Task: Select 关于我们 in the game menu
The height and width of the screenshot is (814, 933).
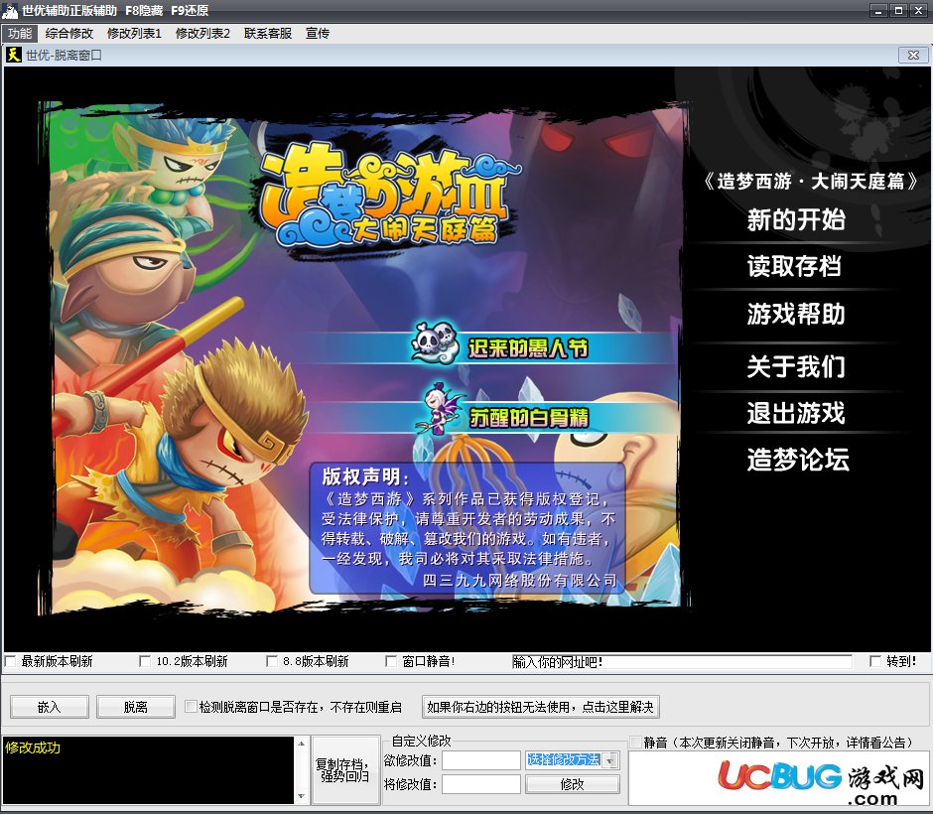Action: tap(796, 366)
